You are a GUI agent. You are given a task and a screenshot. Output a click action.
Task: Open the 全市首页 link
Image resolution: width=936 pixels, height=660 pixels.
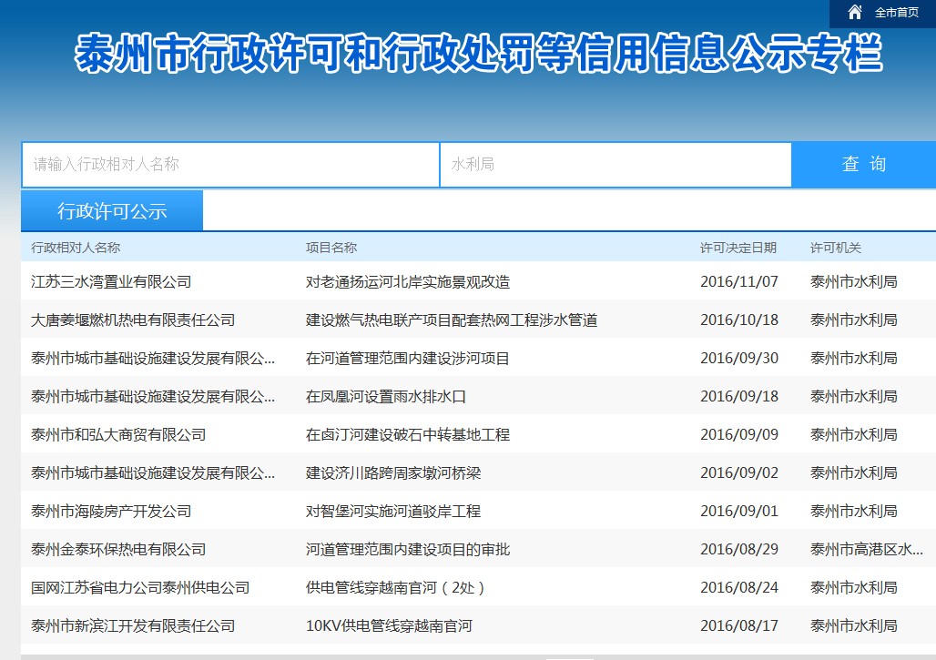click(x=896, y=13)
